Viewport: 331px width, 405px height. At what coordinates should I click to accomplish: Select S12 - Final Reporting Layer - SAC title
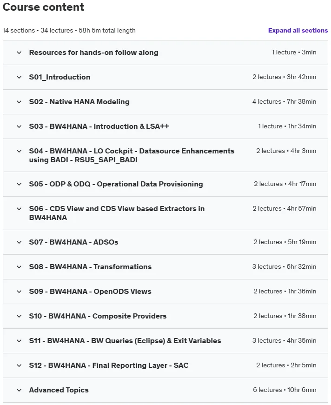pos(109,365)
